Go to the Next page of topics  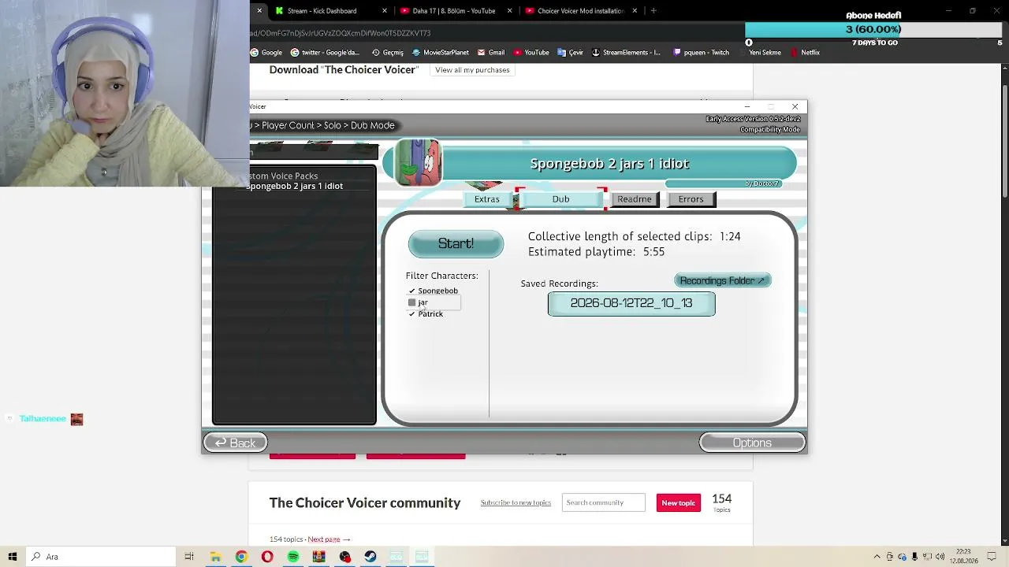pyautogui.click(x=329, y=539)
